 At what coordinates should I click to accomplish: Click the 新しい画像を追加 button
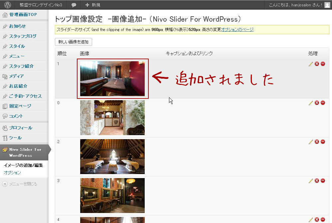pyautogui.click(x=73, y=42)
